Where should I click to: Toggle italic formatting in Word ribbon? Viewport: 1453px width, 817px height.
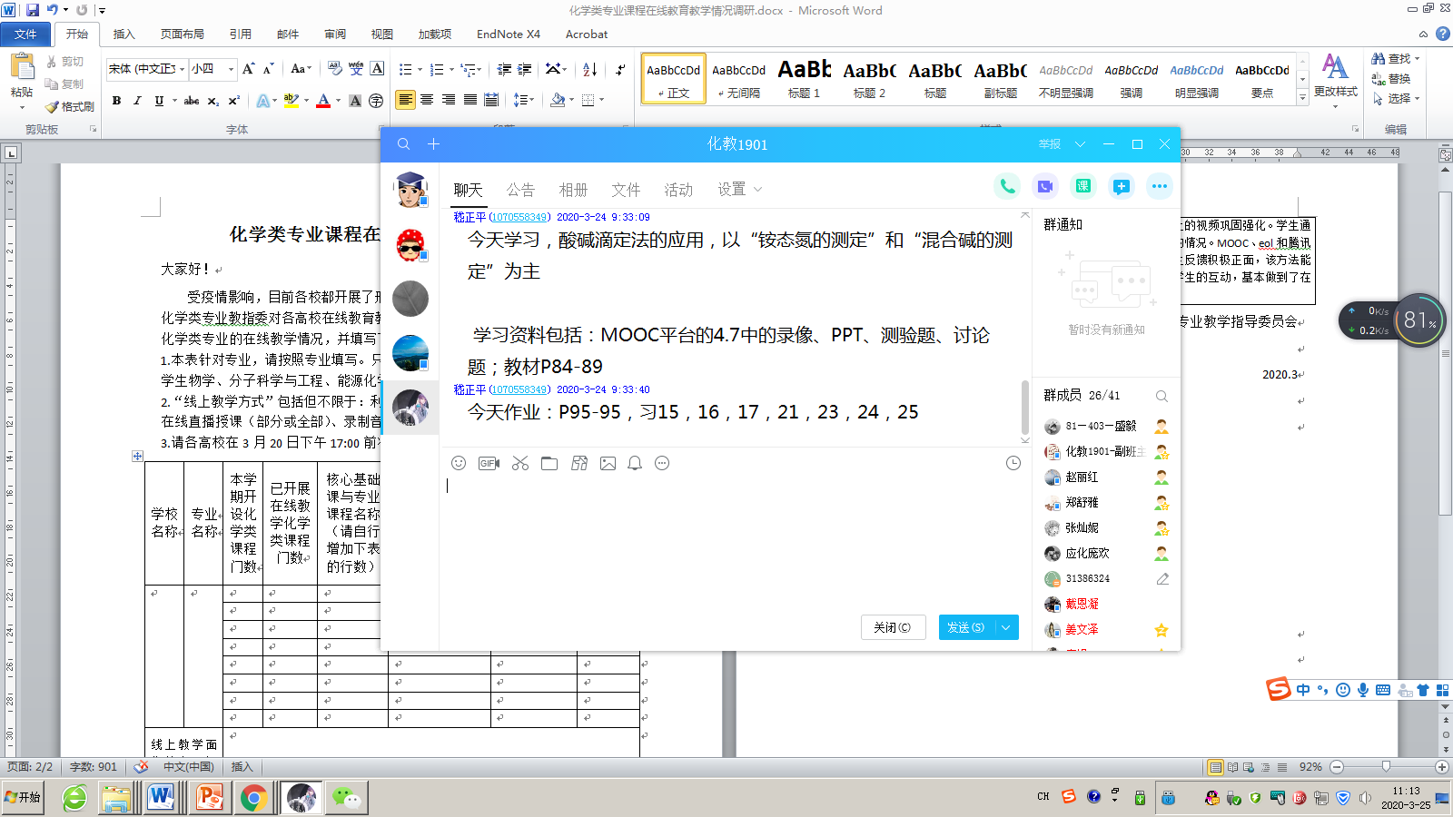137,101
